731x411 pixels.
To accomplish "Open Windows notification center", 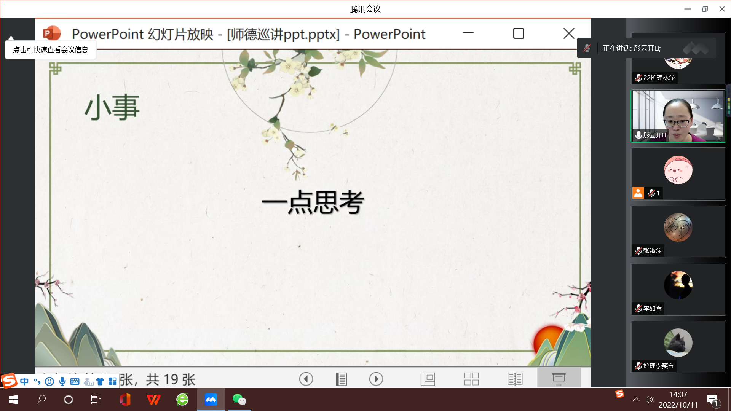I will (713, 400).
